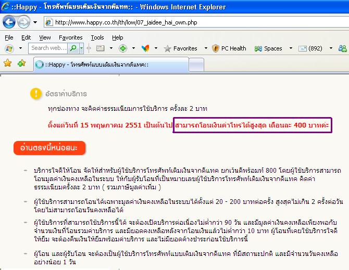
Task: Select the ::Happy browser tab
Action: 111,65
